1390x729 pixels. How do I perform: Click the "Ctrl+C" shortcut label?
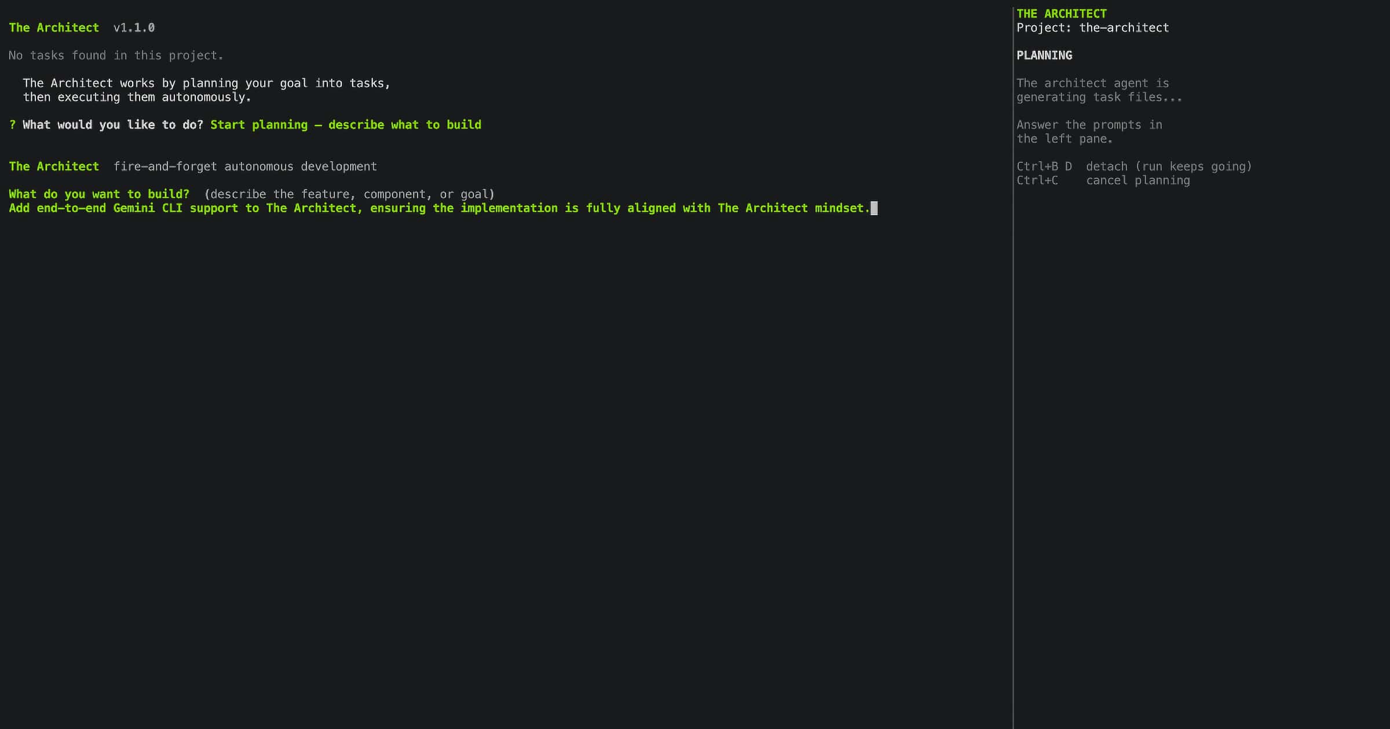pyautogui.click(x=1037, y=181)
